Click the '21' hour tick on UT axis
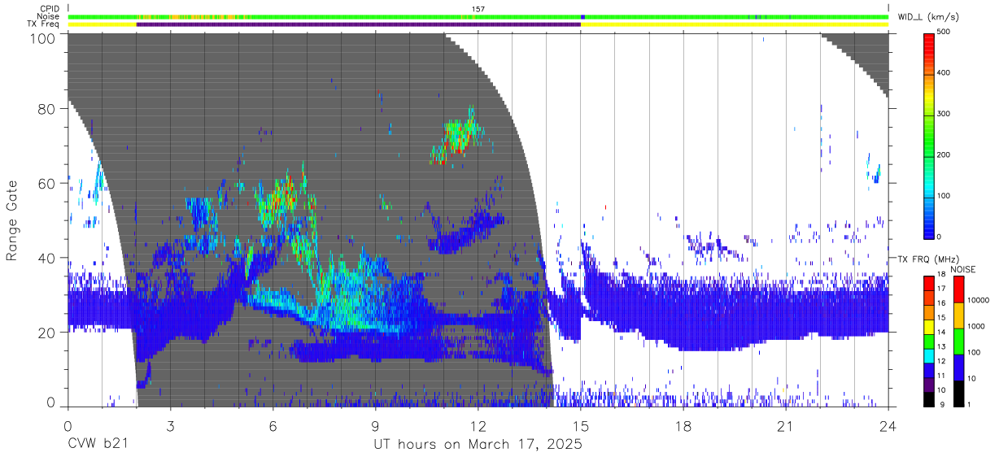 click(x=785, y=425)
